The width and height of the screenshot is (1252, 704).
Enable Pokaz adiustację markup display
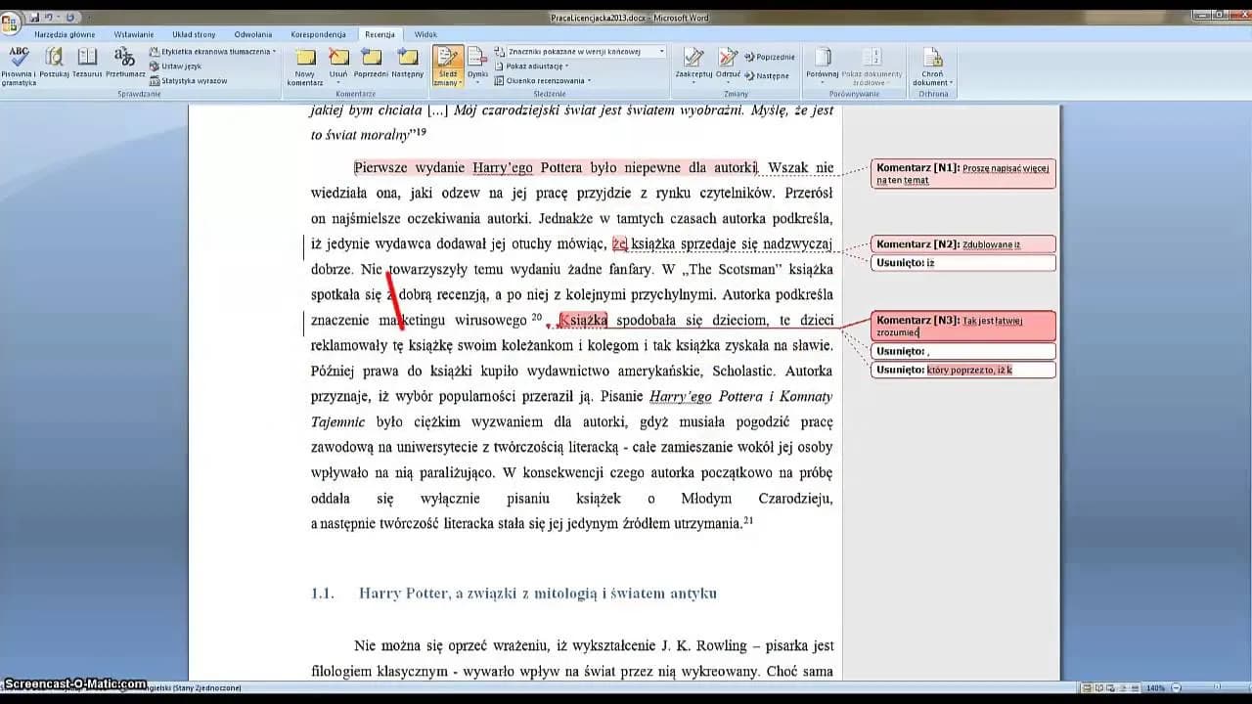coord(536,65)
